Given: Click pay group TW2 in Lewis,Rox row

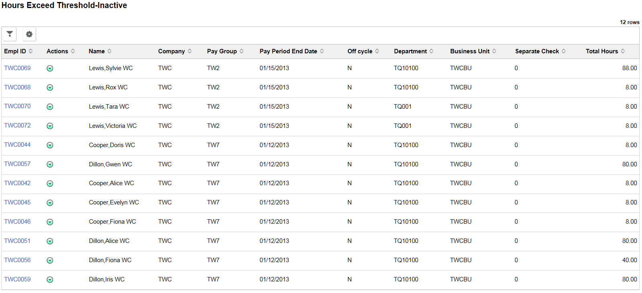Looking at the screenshot, I should [x=213, y=87].
